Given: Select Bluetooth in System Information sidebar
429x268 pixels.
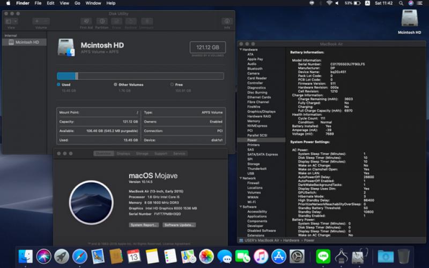Looking at the screenshot, I should point(255,69).
